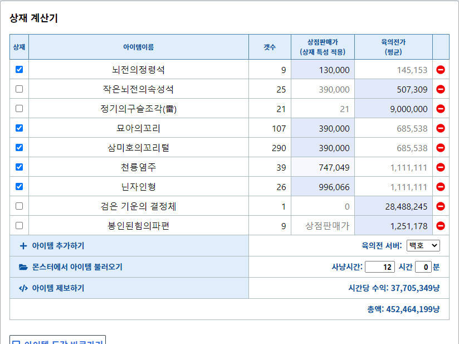The height and width of the screenshot is (344, 459).
Task: Remove 묘아의꼬리 using the red minus icon
Action: (x=441, y=128)
